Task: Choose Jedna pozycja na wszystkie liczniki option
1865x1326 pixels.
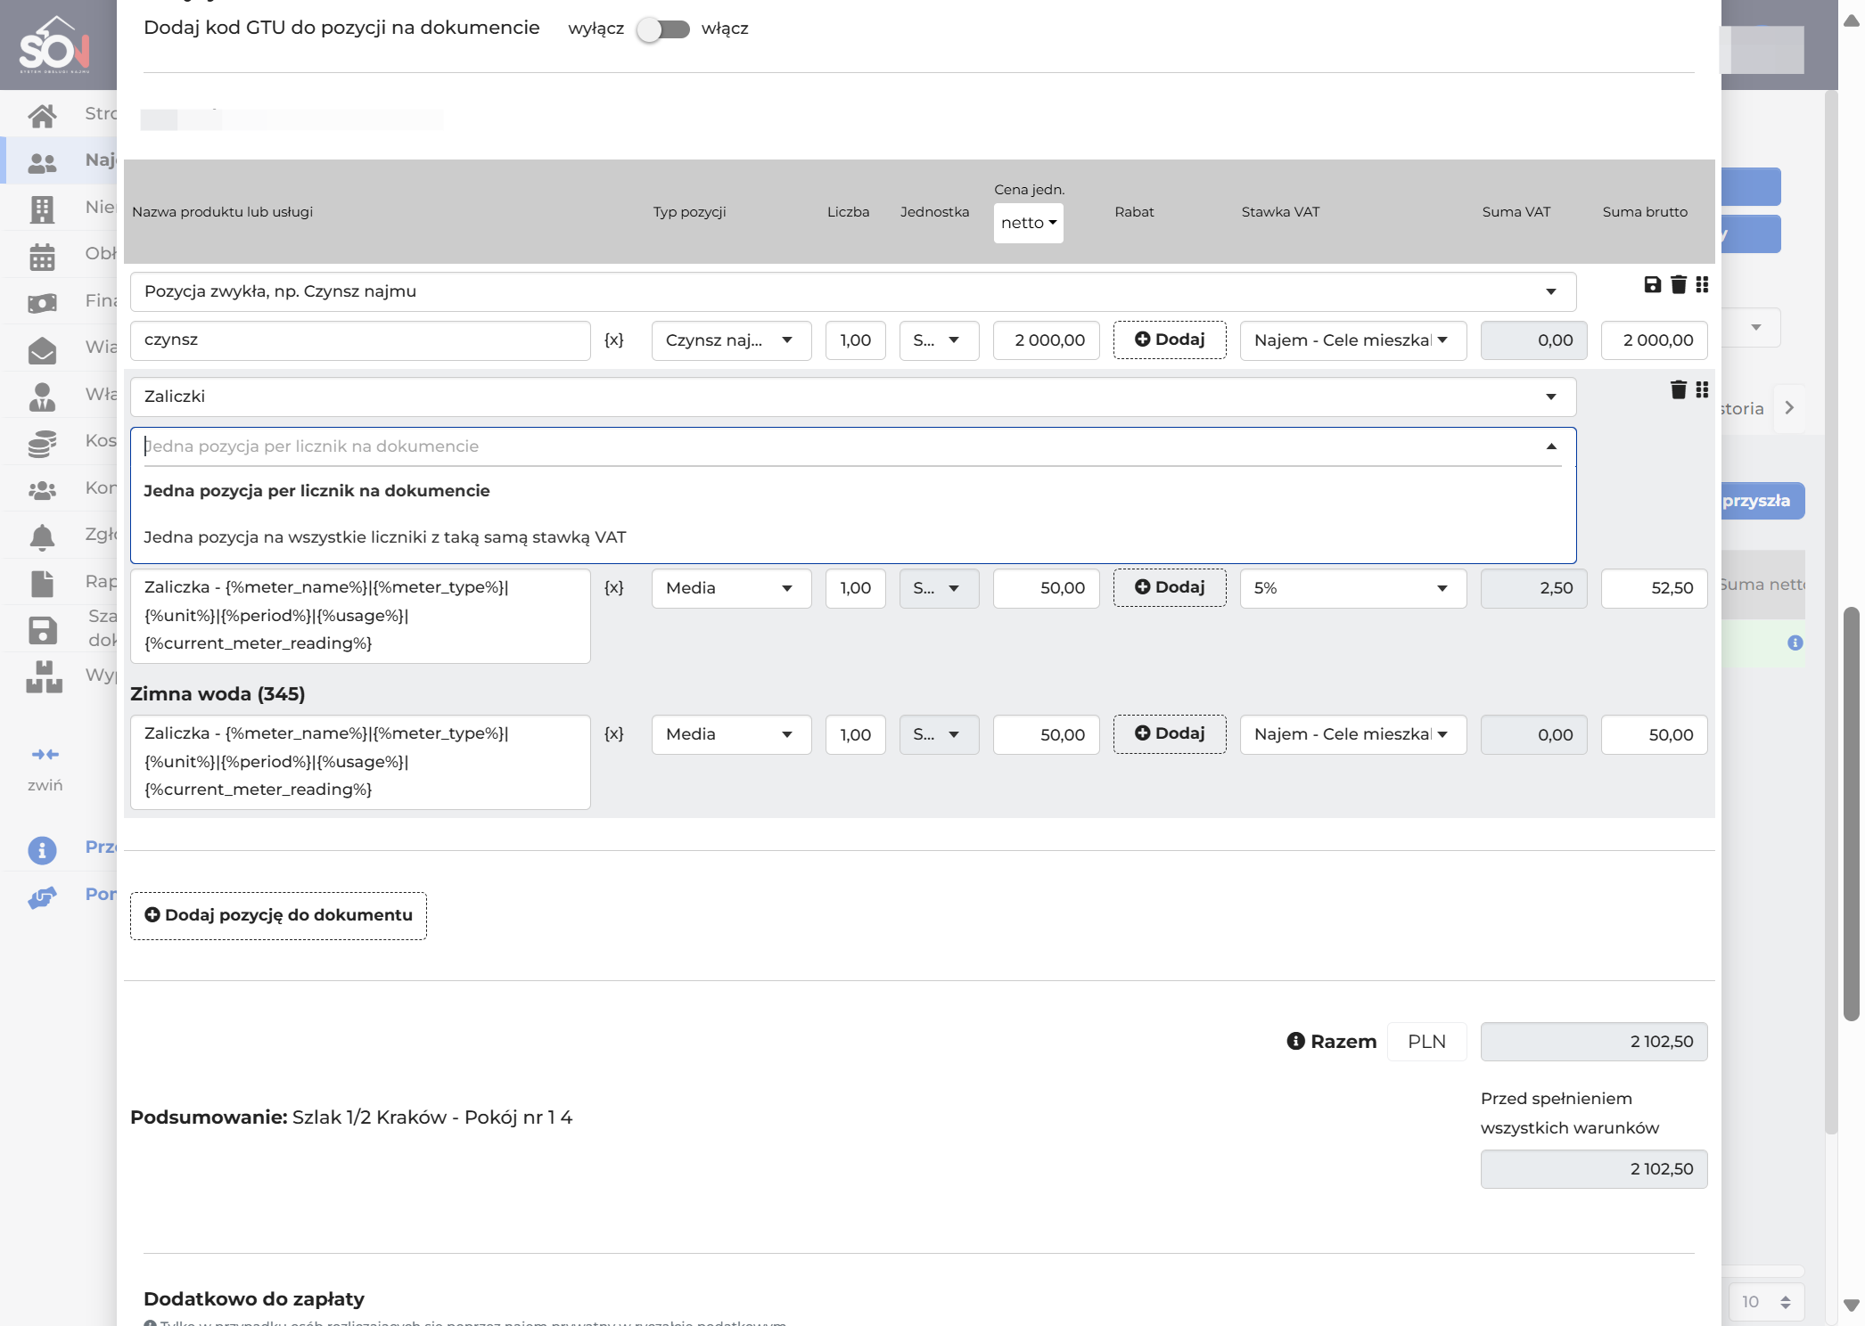Action: pos(853,537)
